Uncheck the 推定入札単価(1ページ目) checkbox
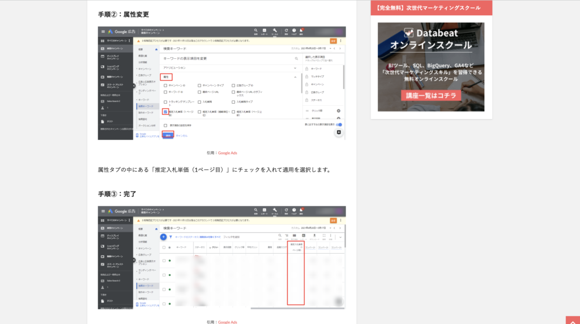 pos(165,112)
